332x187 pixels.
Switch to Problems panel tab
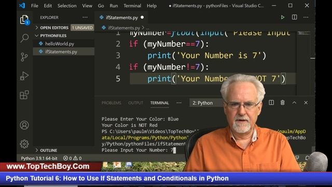111,103
